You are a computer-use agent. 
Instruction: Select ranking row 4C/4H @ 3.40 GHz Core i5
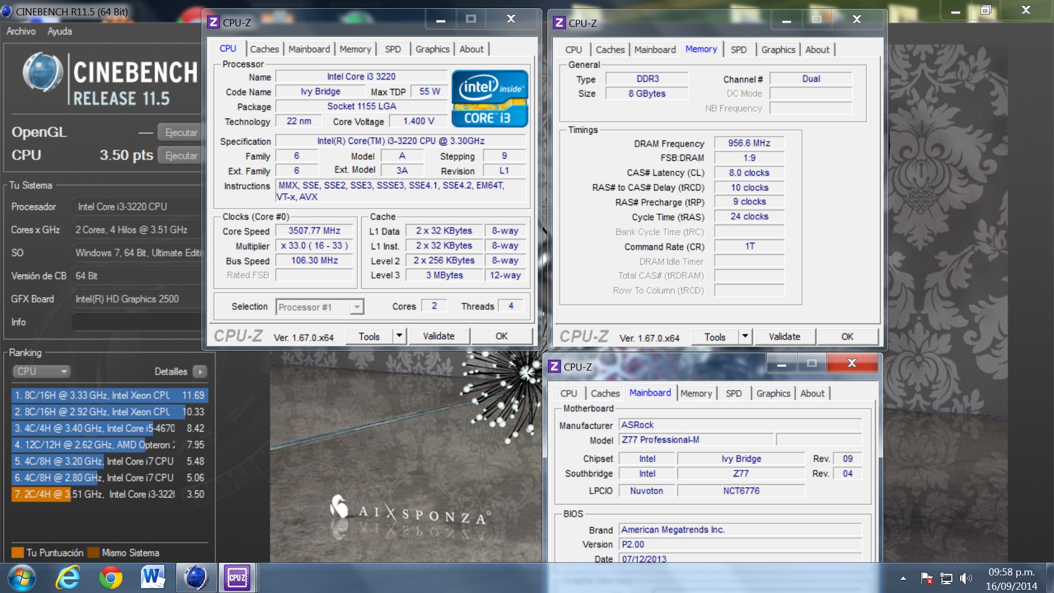coord(110,428)
